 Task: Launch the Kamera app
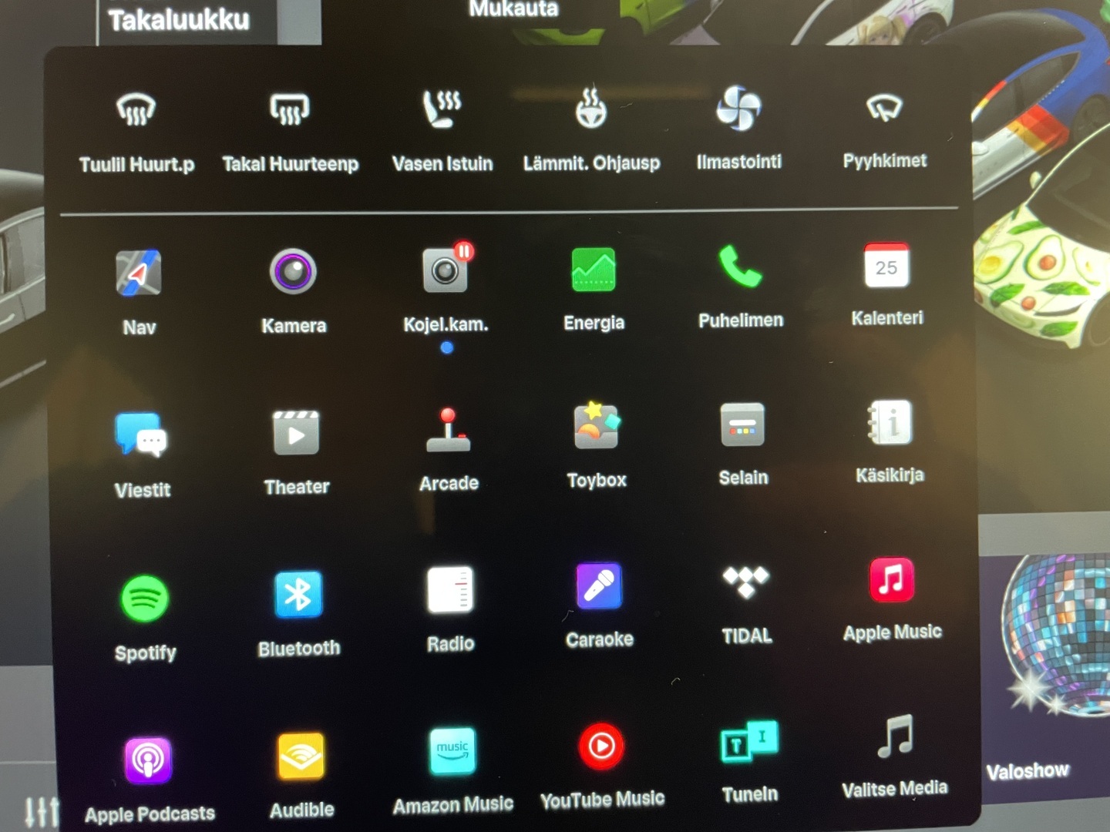(x=293, y=272)
